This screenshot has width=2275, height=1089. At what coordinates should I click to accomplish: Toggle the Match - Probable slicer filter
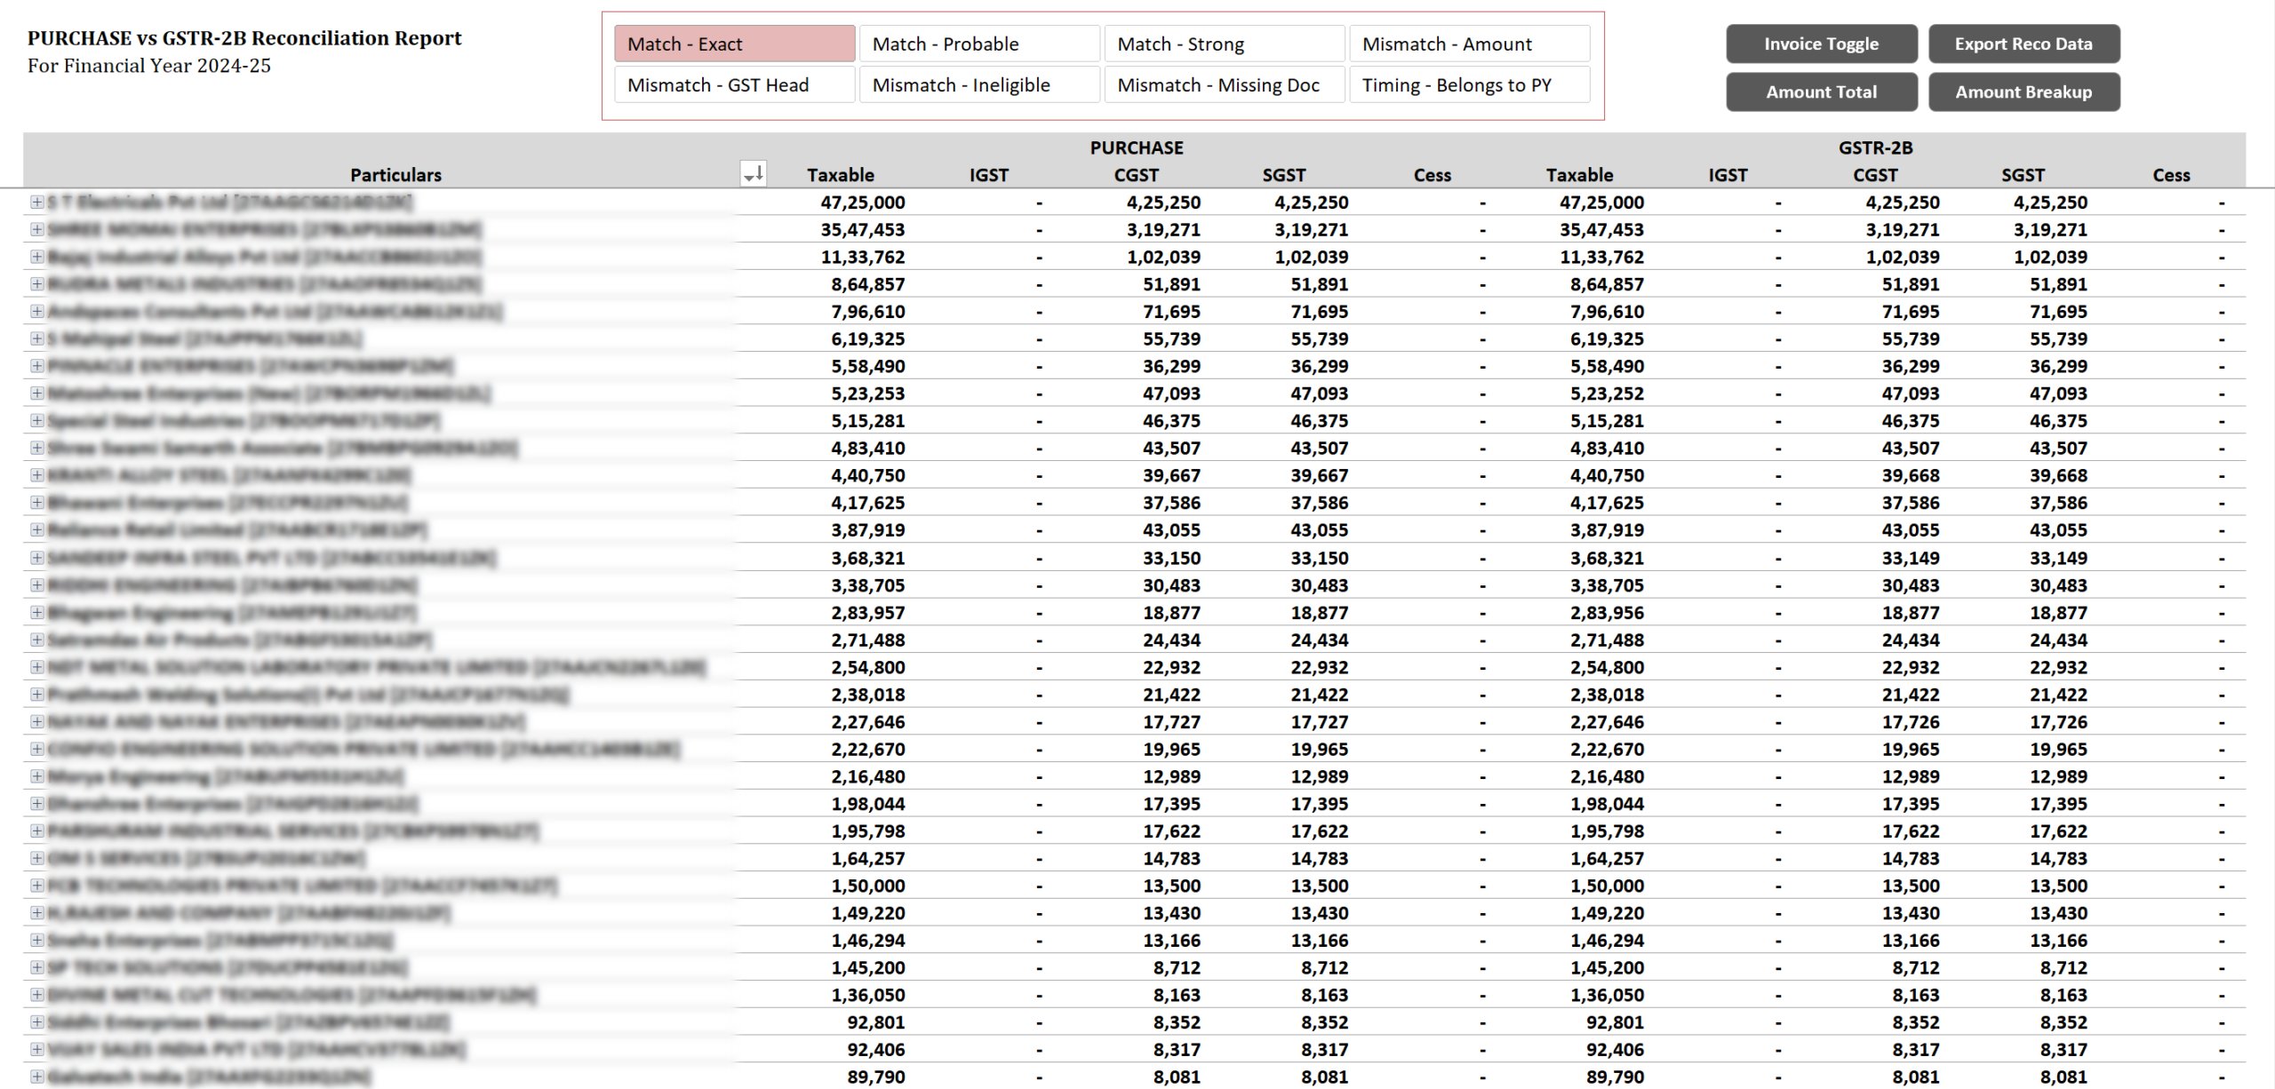pyautogui.click(x=978, y=44)
